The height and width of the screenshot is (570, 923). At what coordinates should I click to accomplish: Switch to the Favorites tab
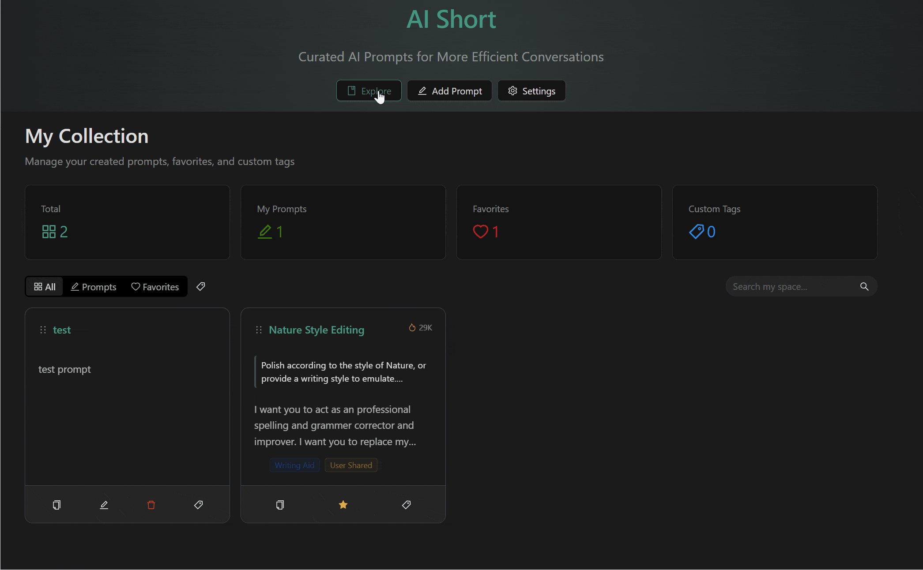point(155,287)
